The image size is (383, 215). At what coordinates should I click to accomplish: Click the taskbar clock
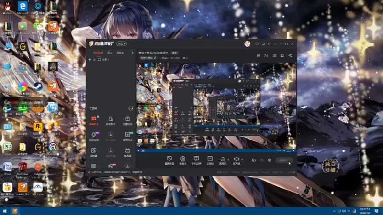click(x=365, y=211)
